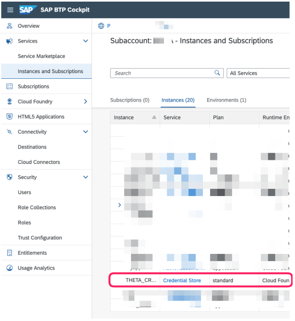Click the HTML5 Applications icon
Viewport: 295px width, 321px height.
(9, 117)
